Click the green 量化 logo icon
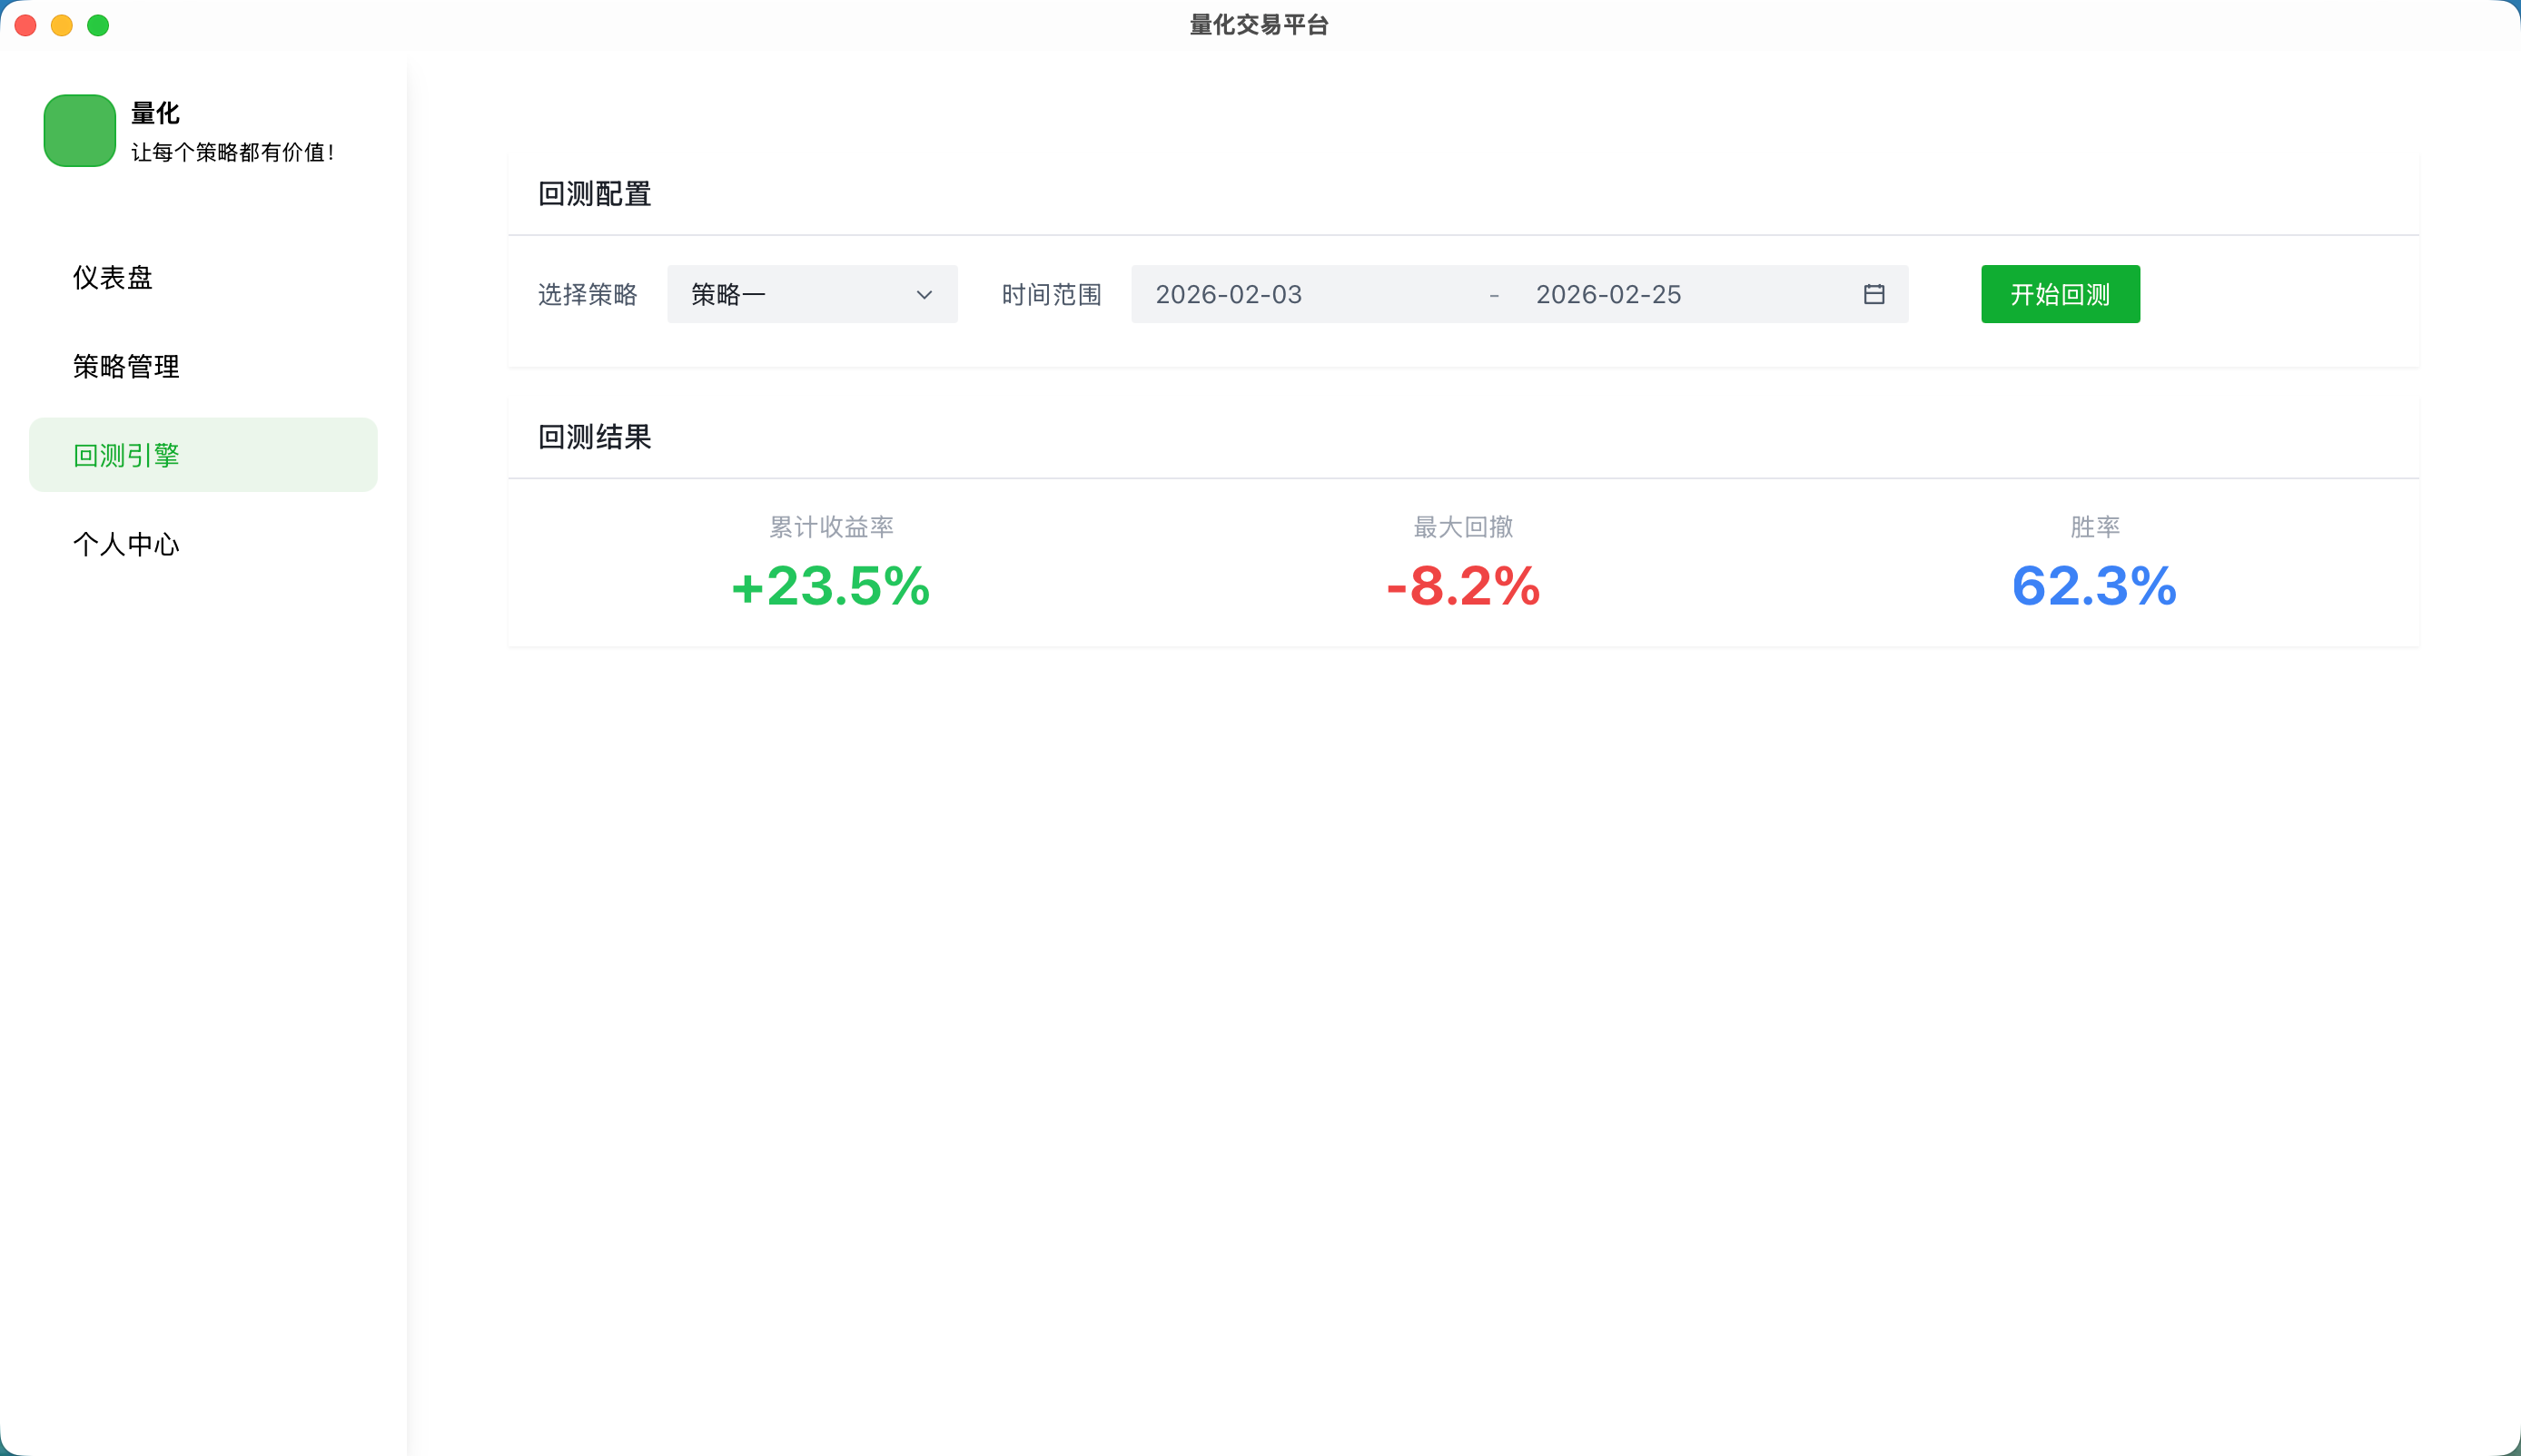2521x1456 pixels. [x=80, y=130]
